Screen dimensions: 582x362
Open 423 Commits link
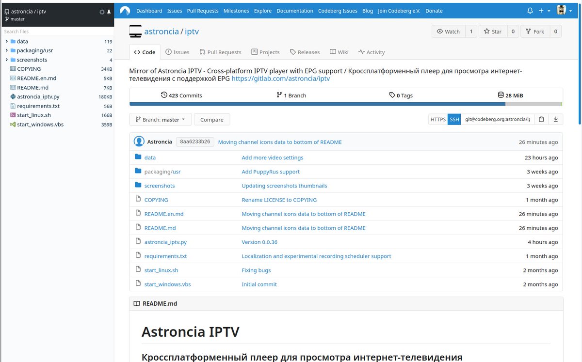pos(181,95)
